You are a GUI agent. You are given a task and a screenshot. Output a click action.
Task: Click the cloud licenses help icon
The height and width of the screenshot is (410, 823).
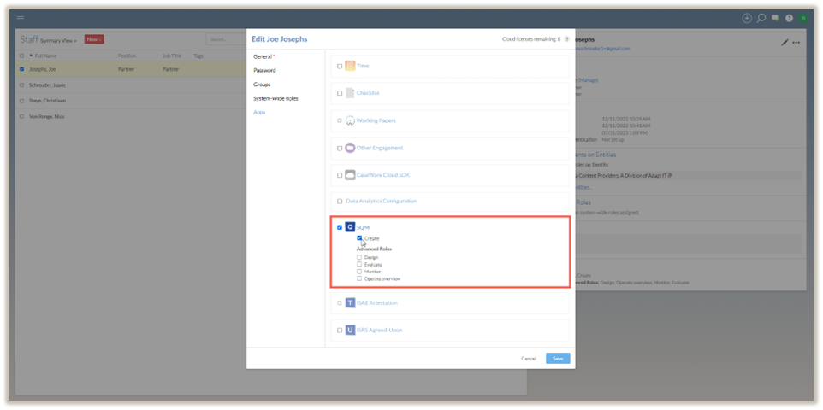click(567, 39)
